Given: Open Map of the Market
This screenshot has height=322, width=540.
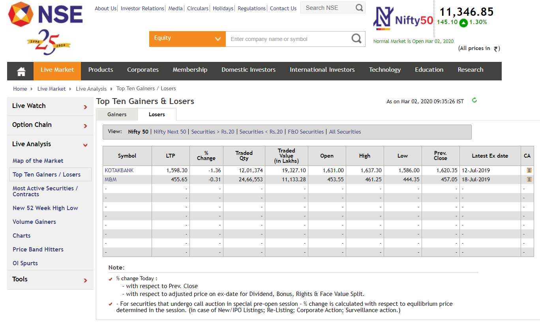Looking at the screenshot, I should click(38, 161).
